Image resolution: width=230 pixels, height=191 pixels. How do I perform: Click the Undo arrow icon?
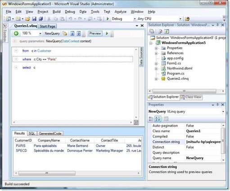coord(70,19)
